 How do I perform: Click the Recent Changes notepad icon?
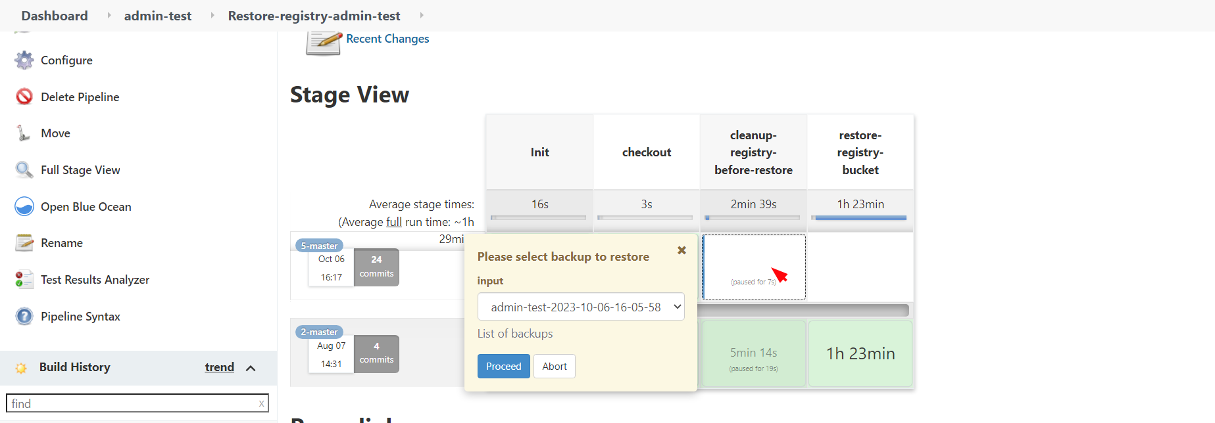pos(323,41)
